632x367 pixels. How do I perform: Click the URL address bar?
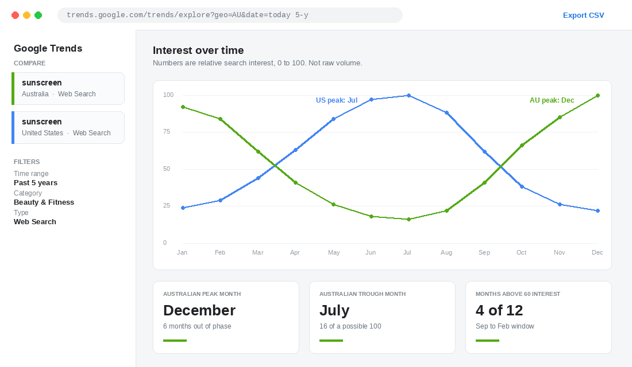coord(230,15)
